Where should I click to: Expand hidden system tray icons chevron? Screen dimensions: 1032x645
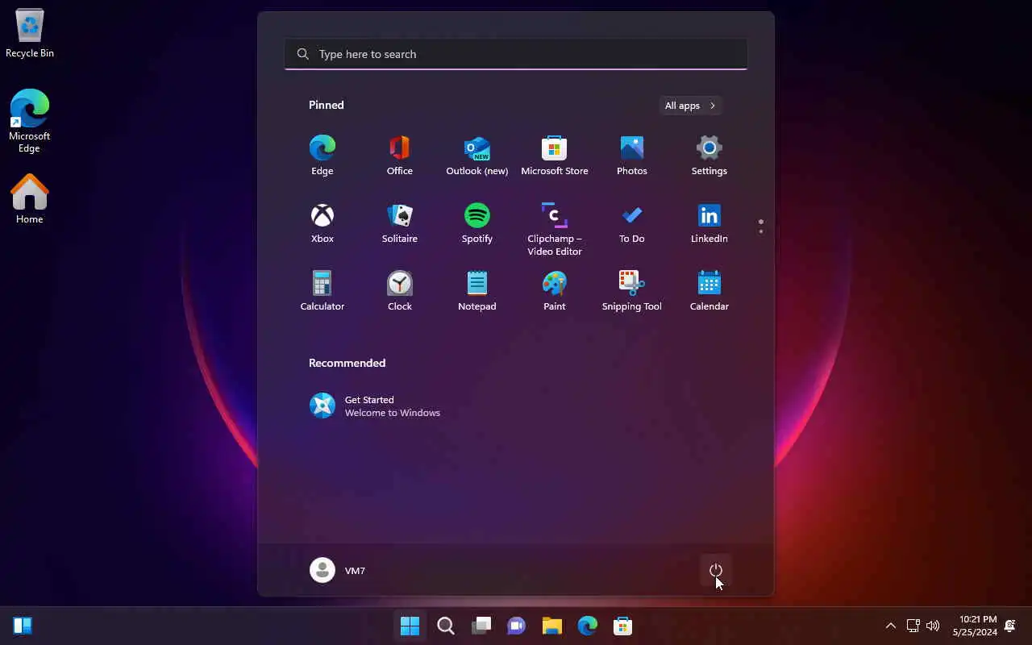(x=890, y=626)
